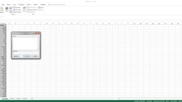Switch to the Review ribbon tab
The height and width of the screenshot is (102, 182).
pos(9,5)
